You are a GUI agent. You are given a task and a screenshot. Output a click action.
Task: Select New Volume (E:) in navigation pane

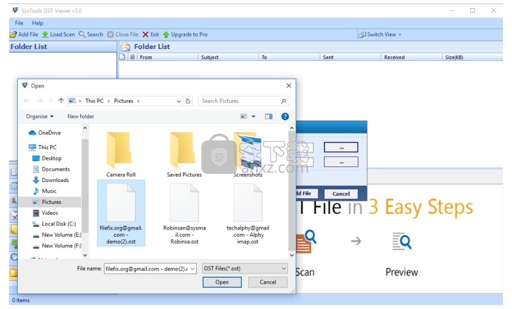pos(57,235)
